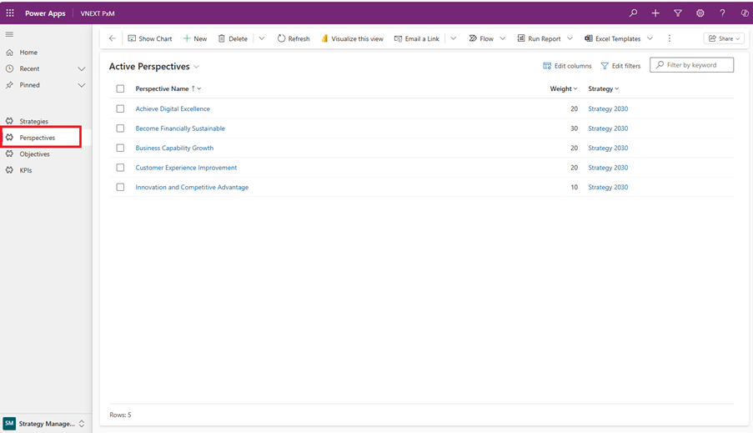
Task: Expand the Pinned section chevron
Action: pyautogui.click(x=82, y=85)
